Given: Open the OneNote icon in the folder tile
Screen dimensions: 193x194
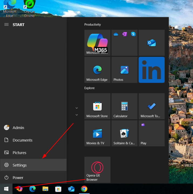Looking at the screenshot, I should pyautogui.click(x=124, y=34).
